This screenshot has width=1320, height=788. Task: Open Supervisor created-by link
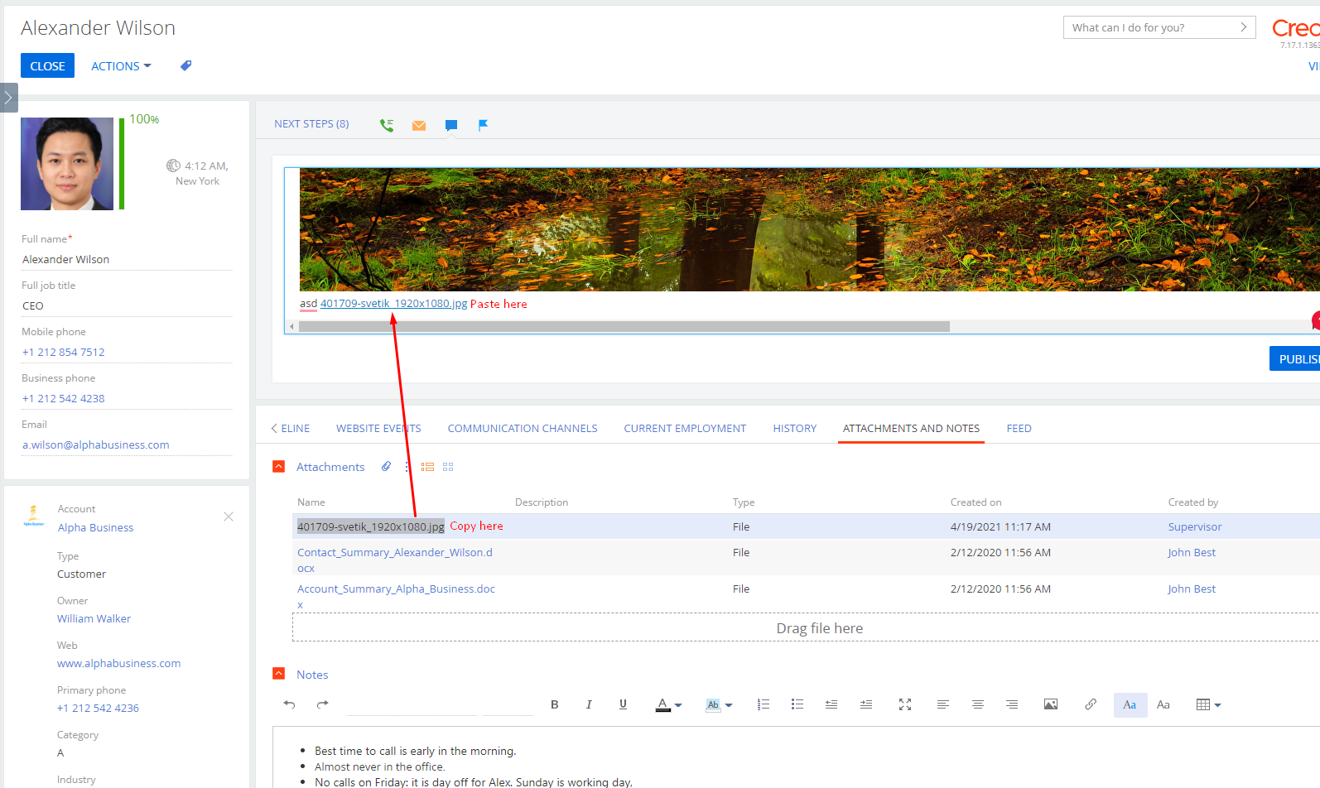[x=1195, y=526]
